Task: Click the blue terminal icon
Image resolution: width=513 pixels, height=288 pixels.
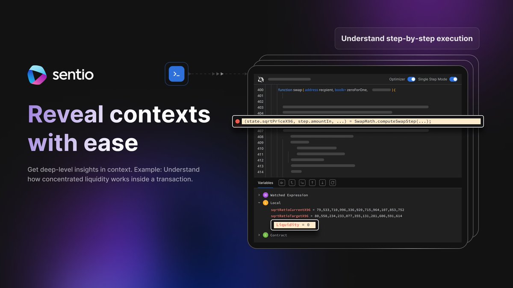Action: pyautogui.click(x=177, y=73)
